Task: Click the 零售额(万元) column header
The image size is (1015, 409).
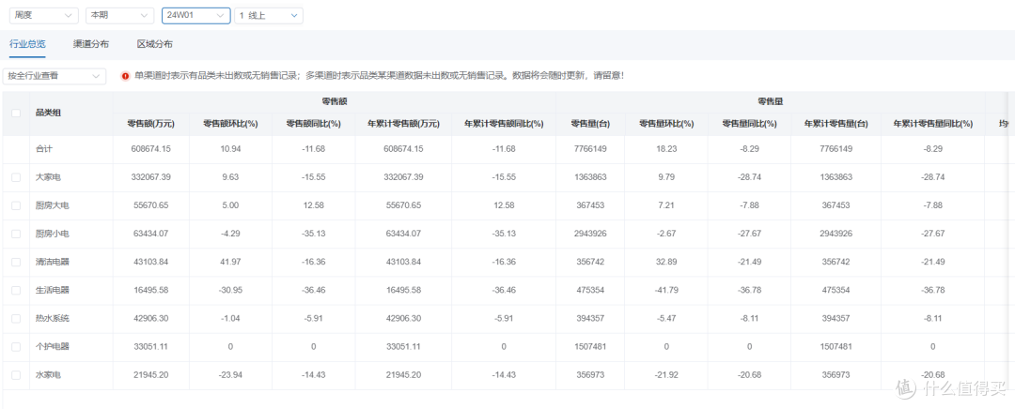Action: 150,124
